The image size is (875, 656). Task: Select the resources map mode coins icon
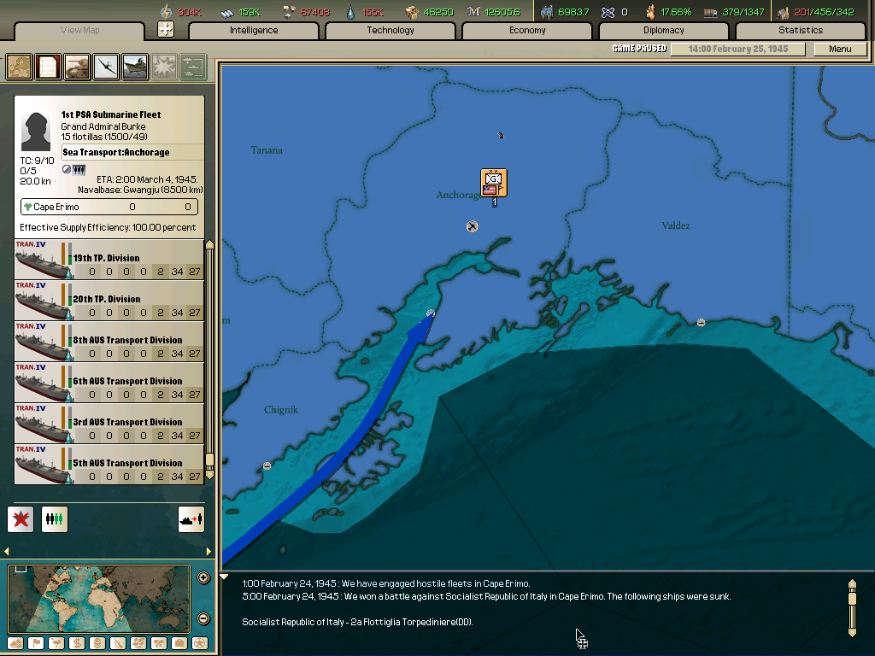click(97, 643)
